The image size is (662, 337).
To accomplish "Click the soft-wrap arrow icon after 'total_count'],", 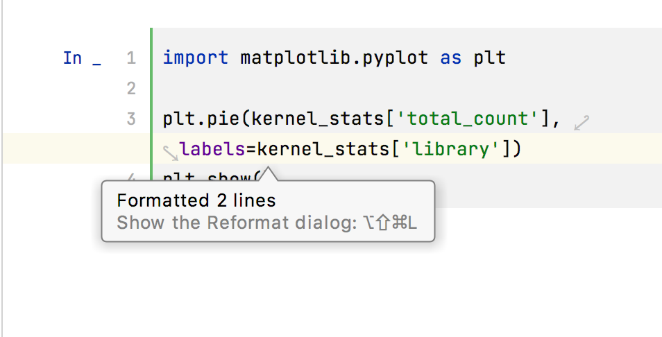I will click(x=582, y=123).
